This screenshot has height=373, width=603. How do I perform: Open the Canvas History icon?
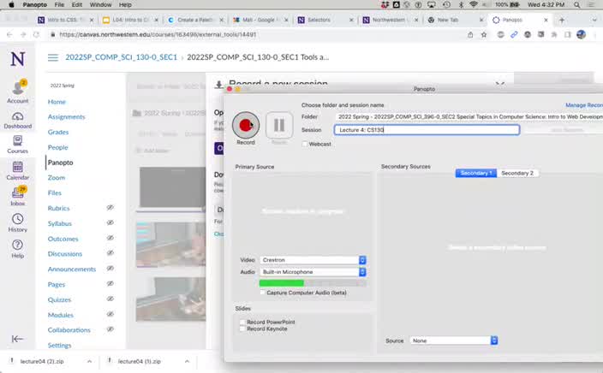17,222
